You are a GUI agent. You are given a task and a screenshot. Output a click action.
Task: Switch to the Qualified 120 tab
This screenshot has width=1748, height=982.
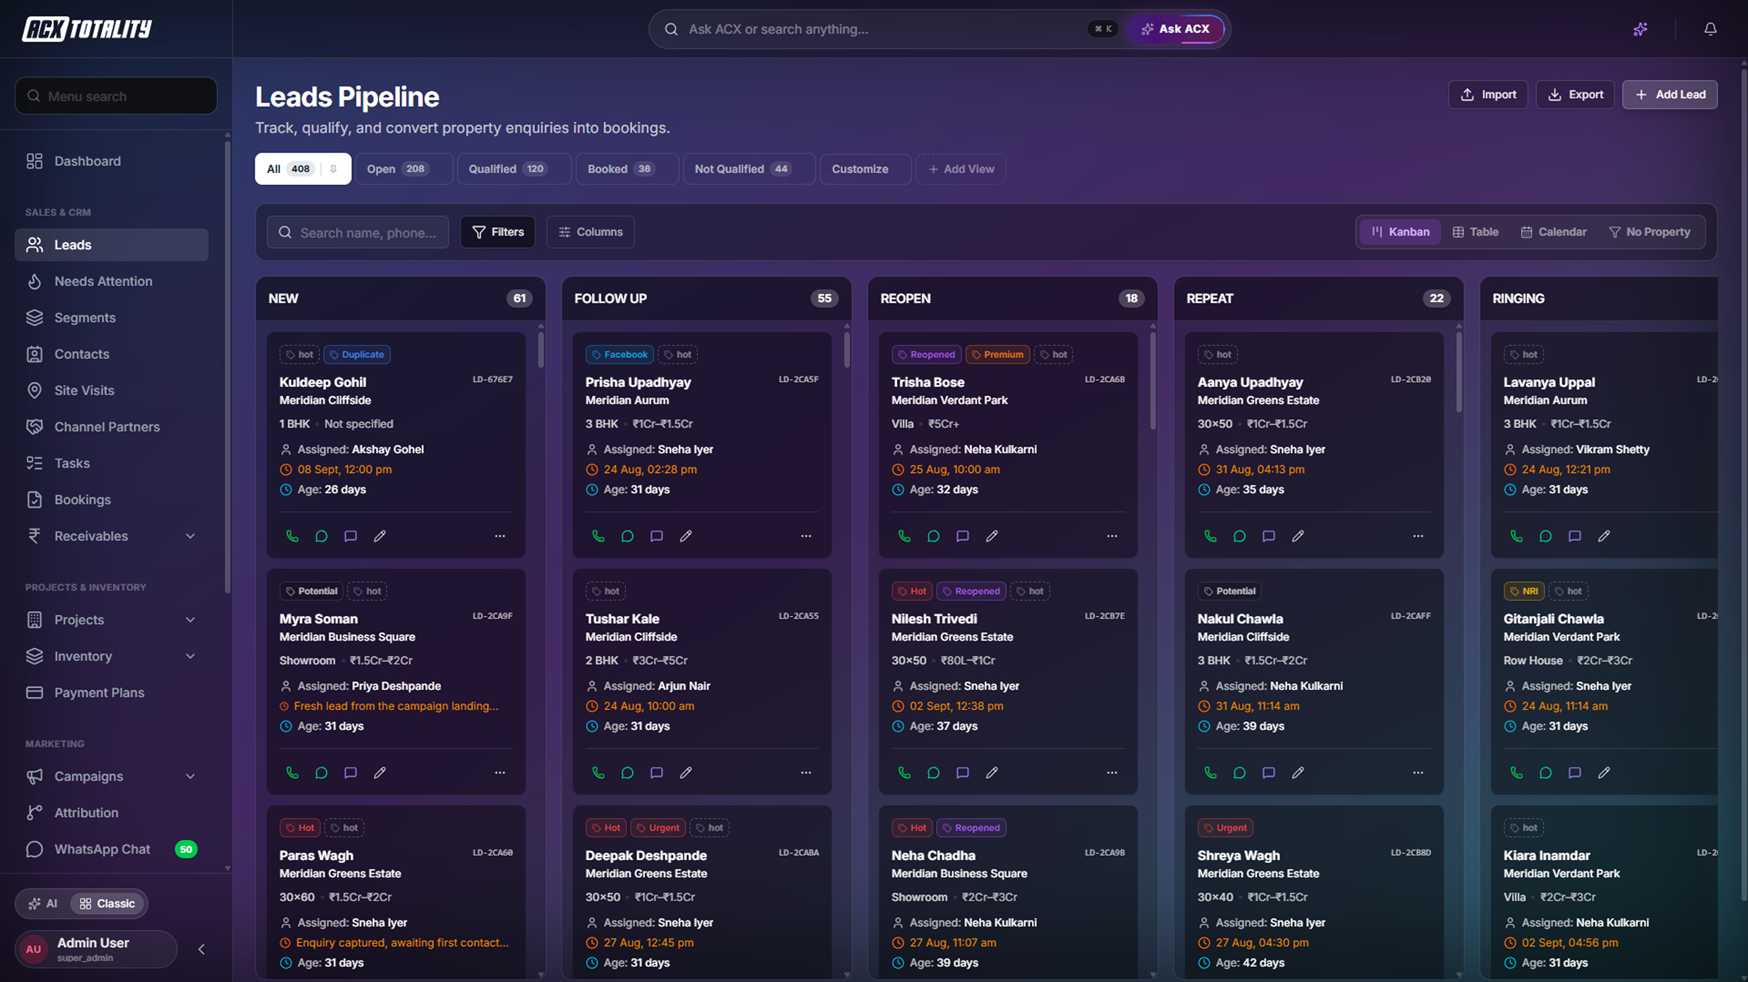point(514,169)
